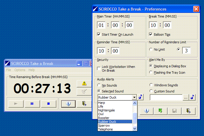Close the Preferences window
Viewport: 204px width, 136px height.
pyautogui.click(x=196, y=9)
